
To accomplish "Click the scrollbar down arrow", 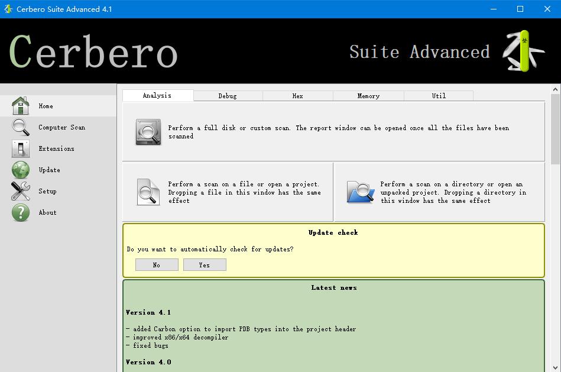I will click(555, 367).
